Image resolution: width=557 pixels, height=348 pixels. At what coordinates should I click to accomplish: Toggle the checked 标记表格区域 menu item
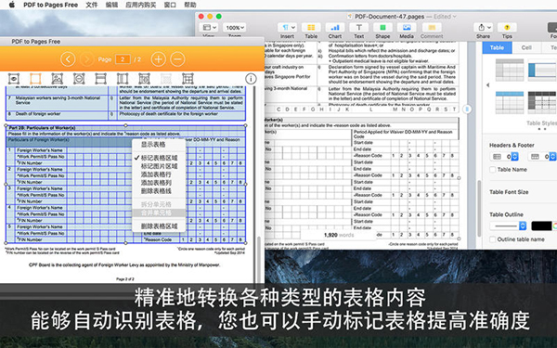pyautogui.click(x=159, y=158)
